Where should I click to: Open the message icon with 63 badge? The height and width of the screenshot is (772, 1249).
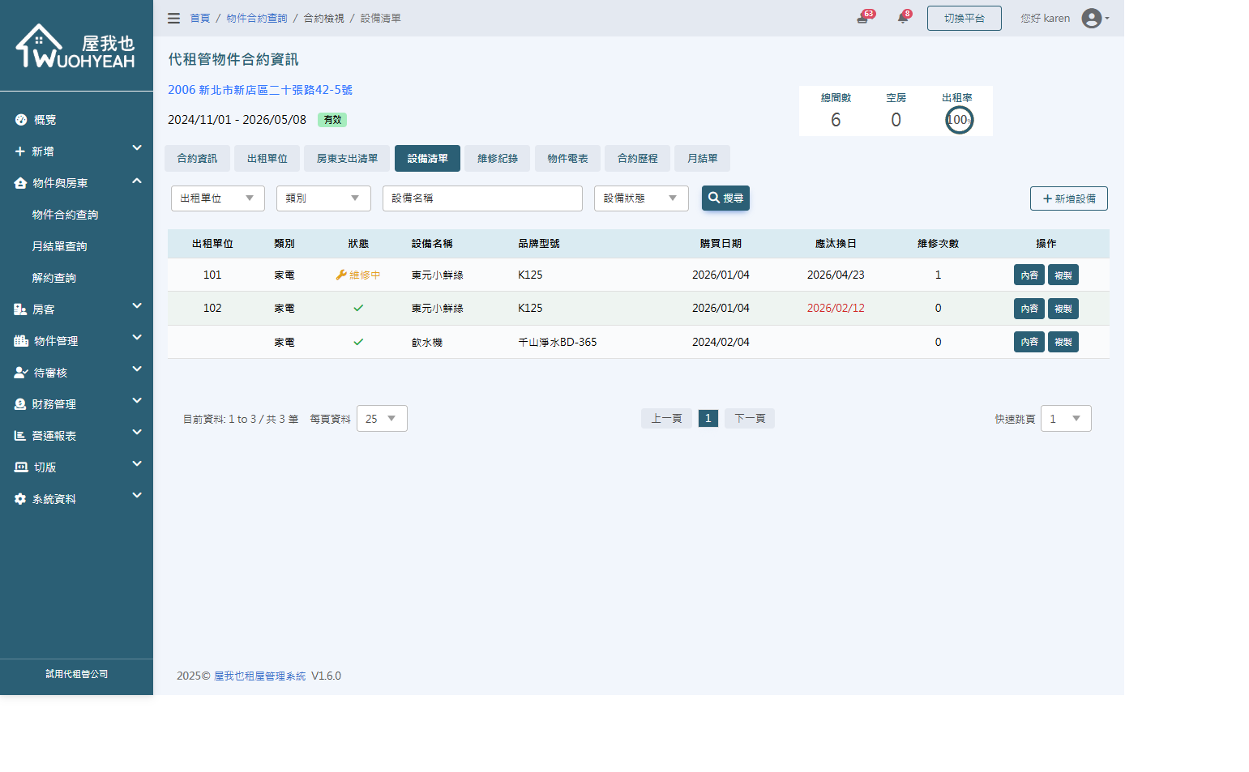pos(862,17)
